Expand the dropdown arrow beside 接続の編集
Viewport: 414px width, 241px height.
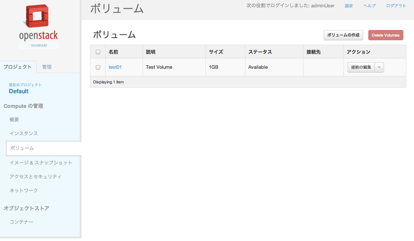[379, 67]
